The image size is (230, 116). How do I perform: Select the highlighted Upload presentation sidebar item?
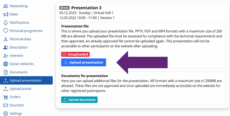coord(26,80)
